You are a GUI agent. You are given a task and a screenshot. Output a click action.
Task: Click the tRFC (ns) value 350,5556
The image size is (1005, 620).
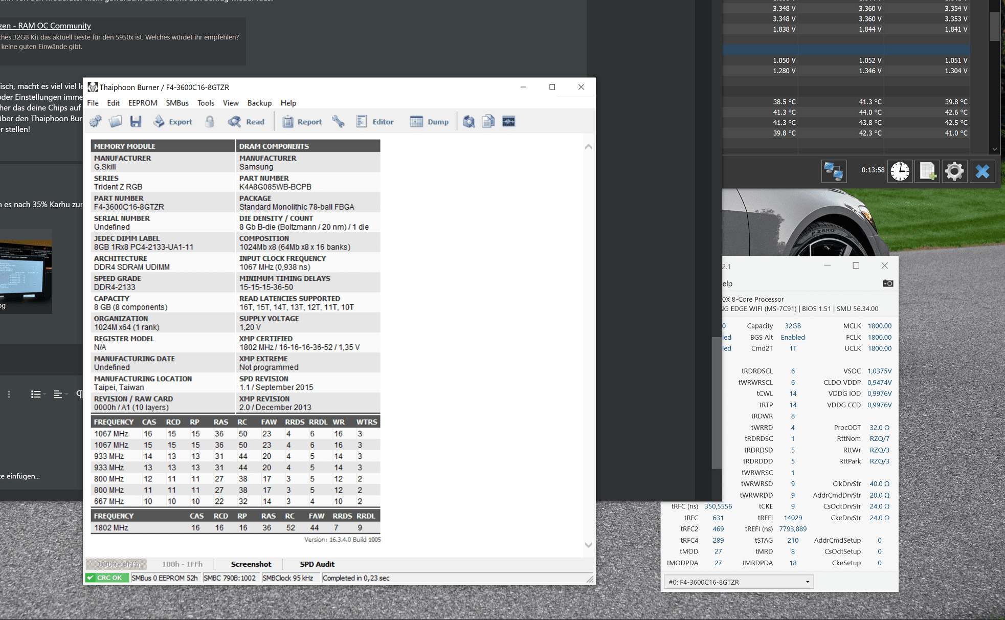point(718,506)
